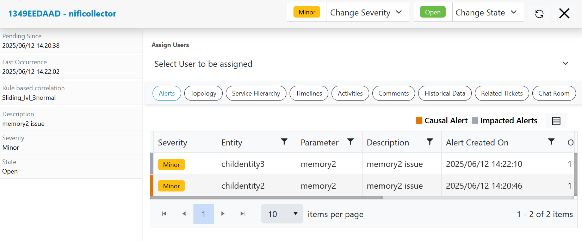Show the Related Tickets tab

click(502, 93)
